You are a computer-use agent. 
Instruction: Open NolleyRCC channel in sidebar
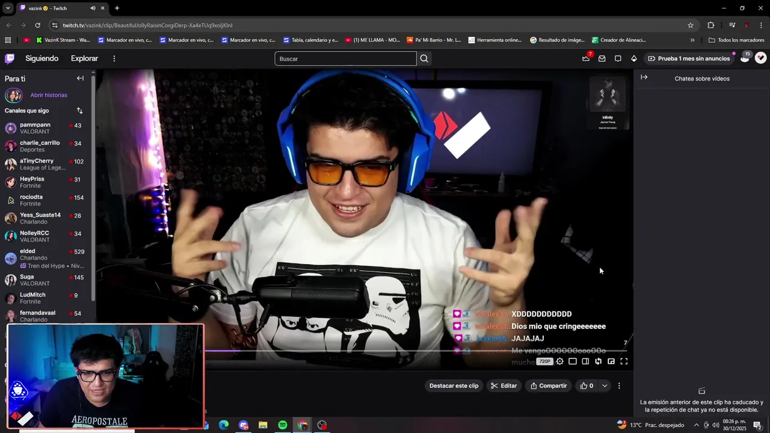click(x=46, y=236)
